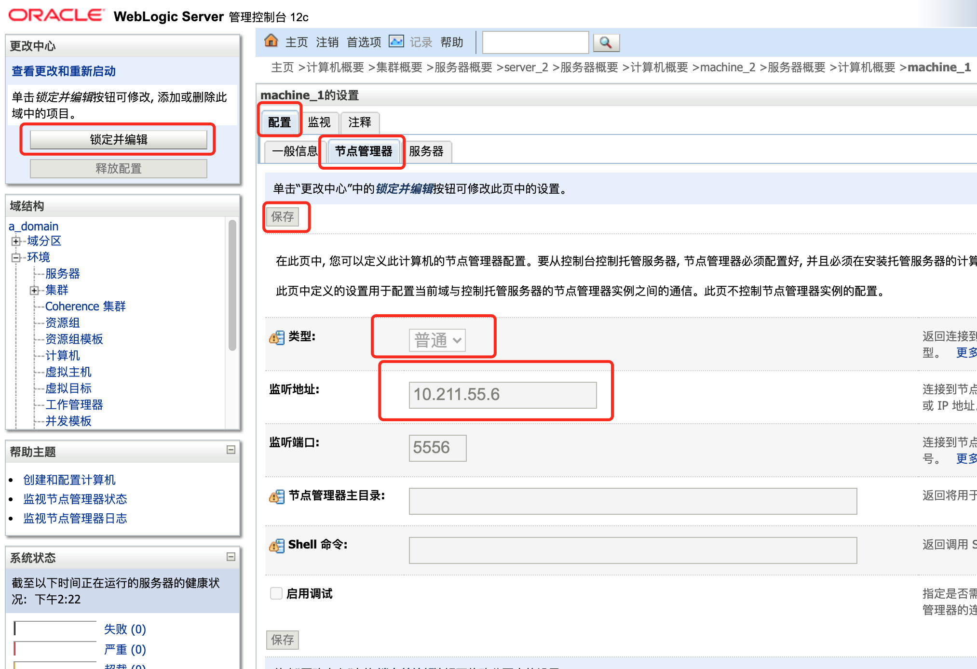The height and width of the screenshot is (669, 977).
Task: Click the top 保存 button
Action: point(283,217)
